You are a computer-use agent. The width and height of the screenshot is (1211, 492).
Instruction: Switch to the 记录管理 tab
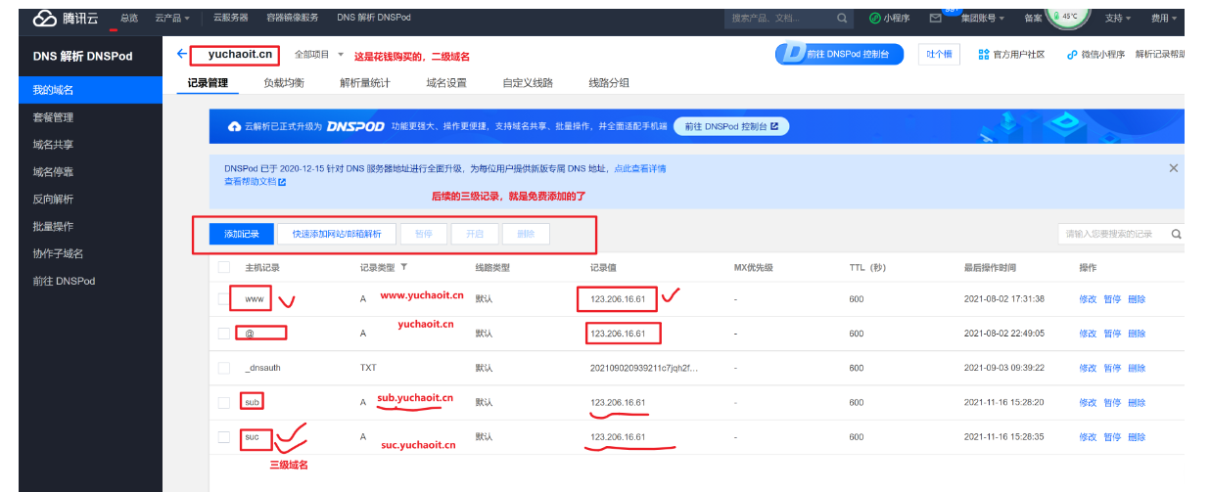208,83
